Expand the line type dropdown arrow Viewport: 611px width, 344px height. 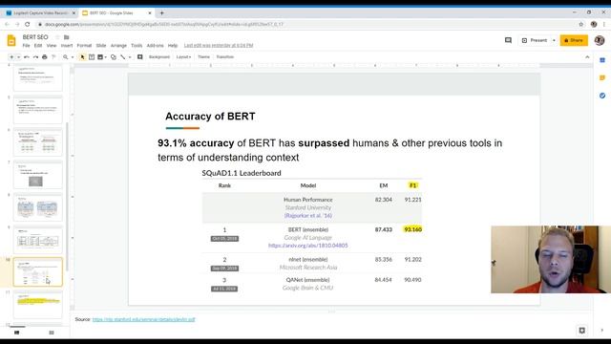pos(130,57)
